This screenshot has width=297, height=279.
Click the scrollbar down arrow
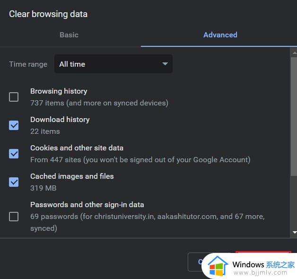tap(294, 232)
